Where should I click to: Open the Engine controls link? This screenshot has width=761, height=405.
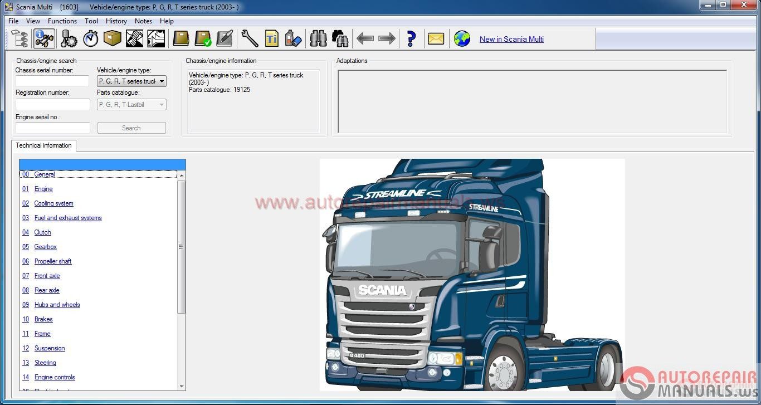[x=55, y=377]
